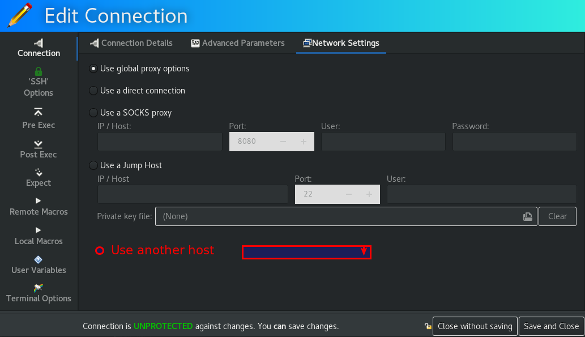This screenshot has width=585, height=337.
Task: Click inside the SOCKS proxy User field
Action: (383, 142)
